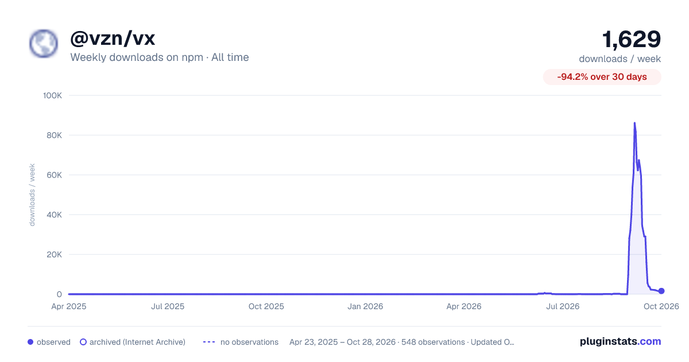Click the 'observed' legend dot

[30, 342]
